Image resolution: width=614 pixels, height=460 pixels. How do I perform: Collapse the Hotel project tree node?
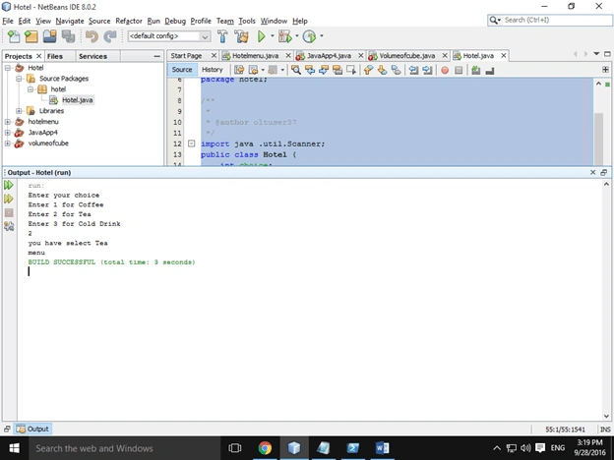click(8, 68)
